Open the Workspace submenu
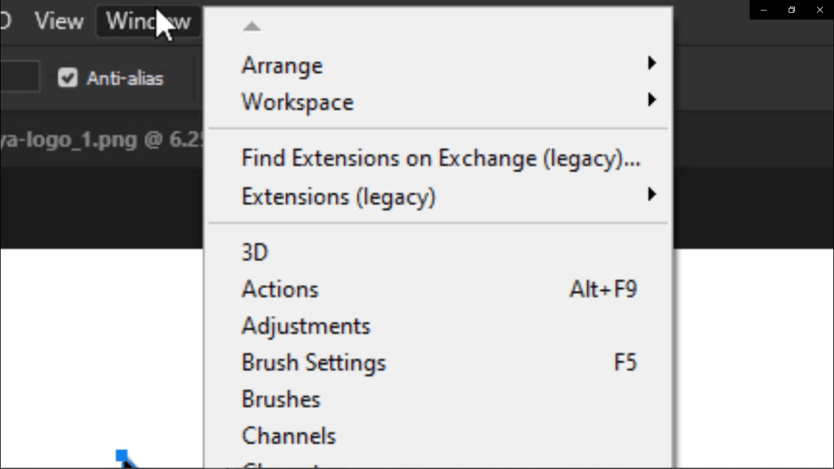The image size is (834, 469). click(x=438, y=102)
